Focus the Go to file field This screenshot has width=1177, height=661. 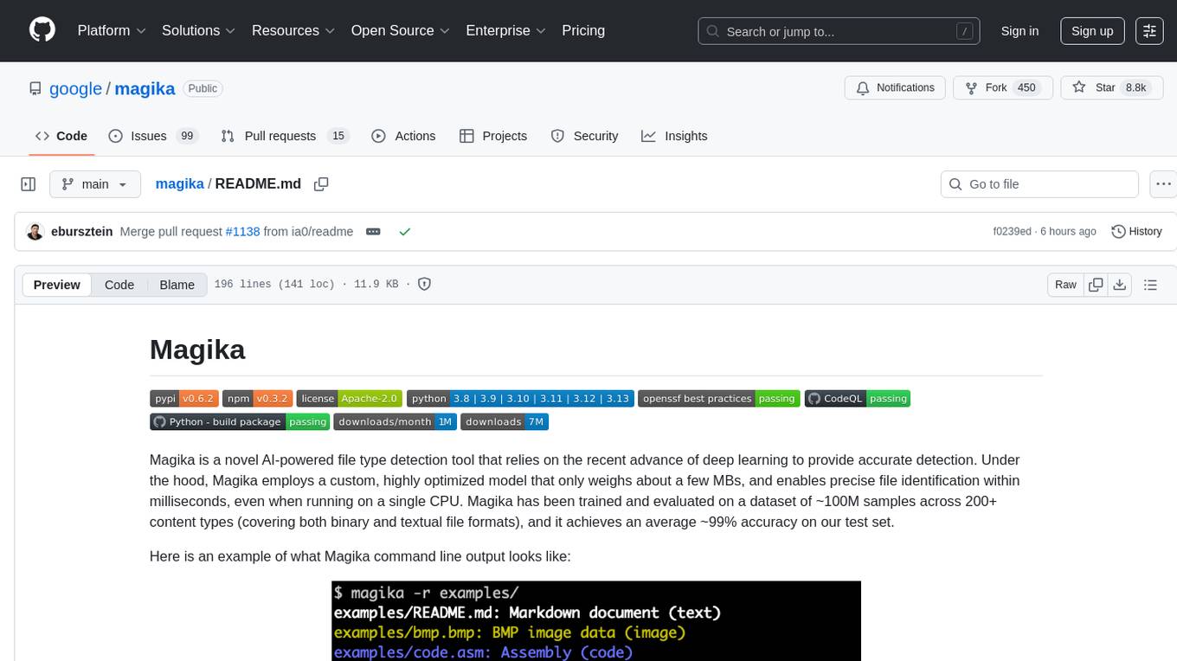coord(1039,184)
